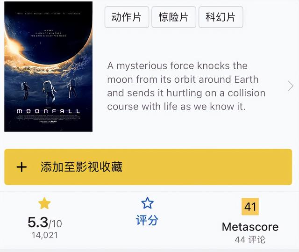Image resolution: width=299 pixels, height=252 pixels.
Task: Open the 5.3/10 rating score
Action: point(45,223)
